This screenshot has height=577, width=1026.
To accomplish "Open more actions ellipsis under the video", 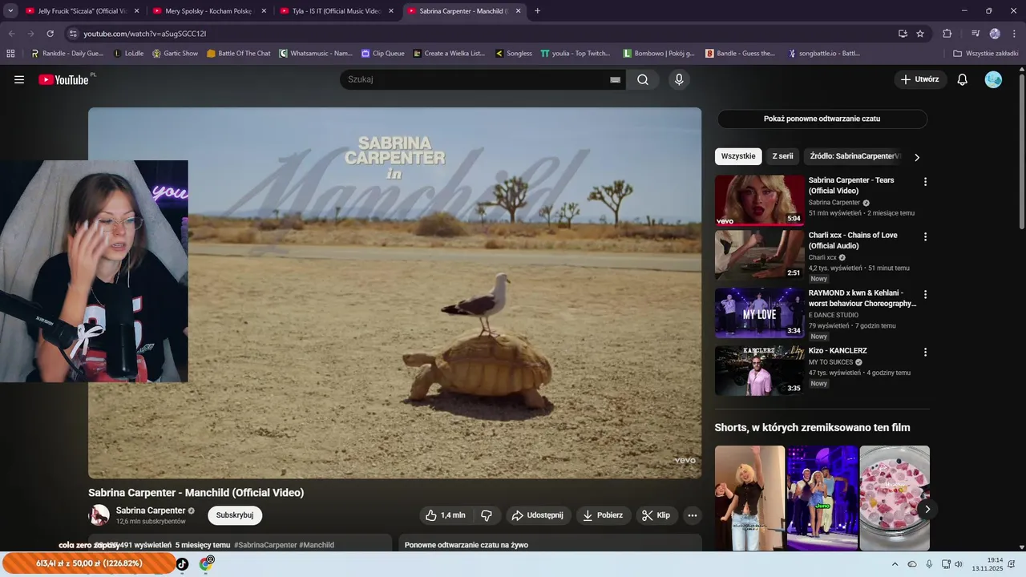I will point(693,515).
